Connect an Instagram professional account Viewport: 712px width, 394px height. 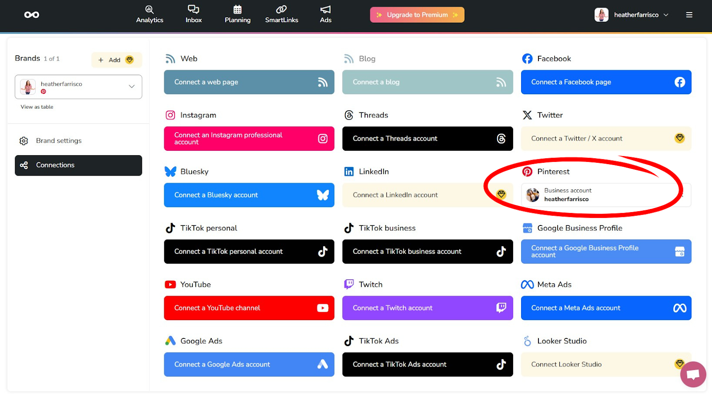click(249, 138)
